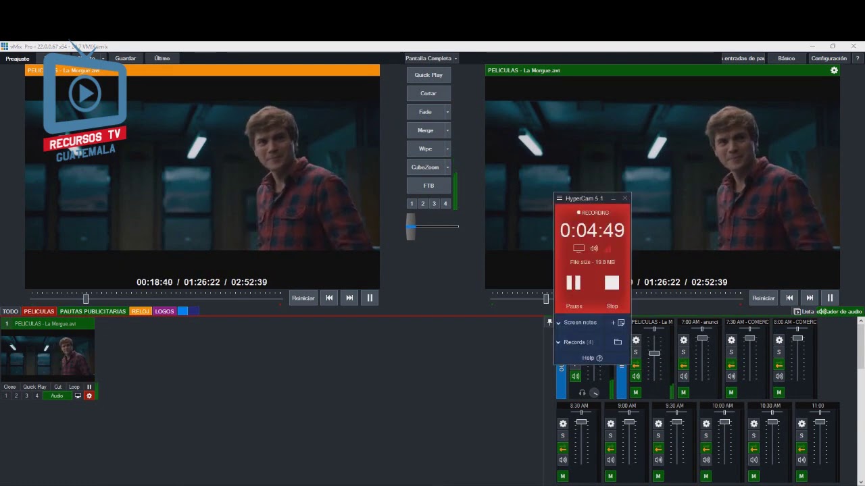This screenshot has width=865, height=486.
Task: Pause HyperCam recording
Action: pos(573,283)
